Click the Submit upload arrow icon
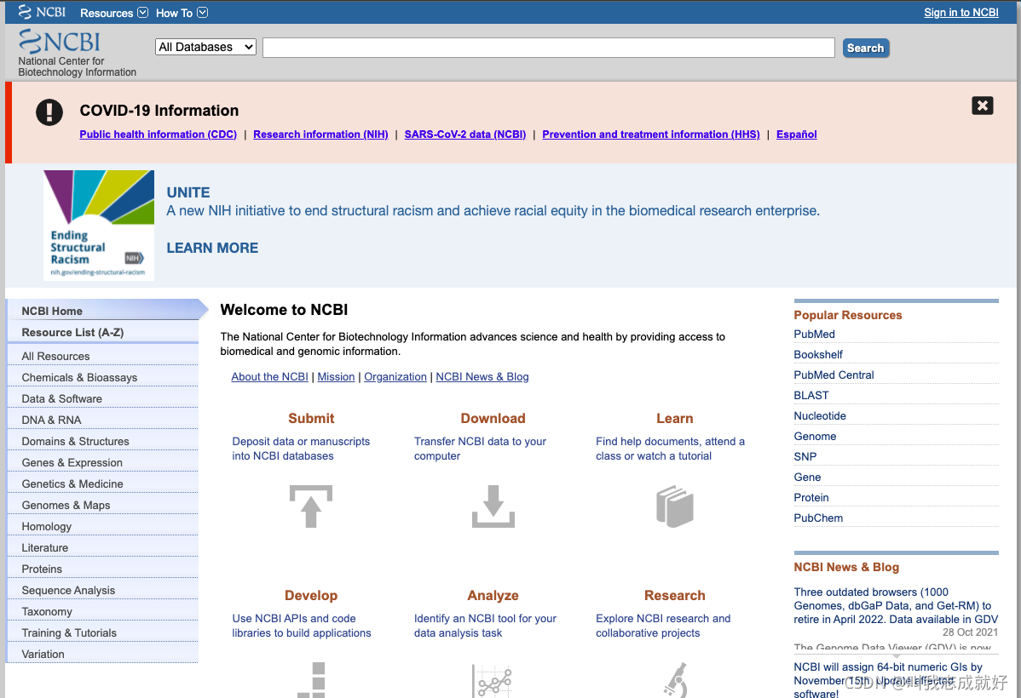 click(310, 506)
